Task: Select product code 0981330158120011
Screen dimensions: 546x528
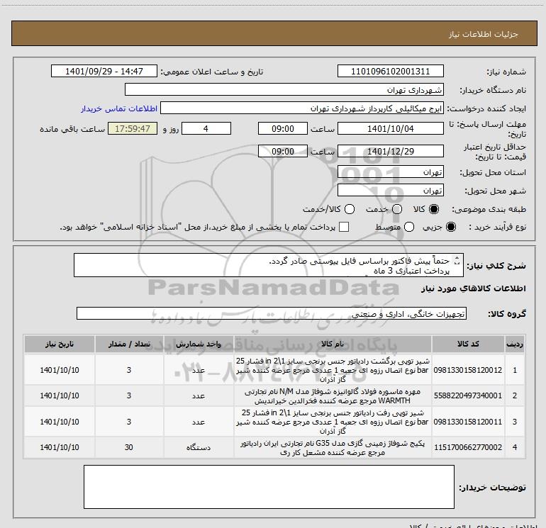Action: click(x=468, y=422)
